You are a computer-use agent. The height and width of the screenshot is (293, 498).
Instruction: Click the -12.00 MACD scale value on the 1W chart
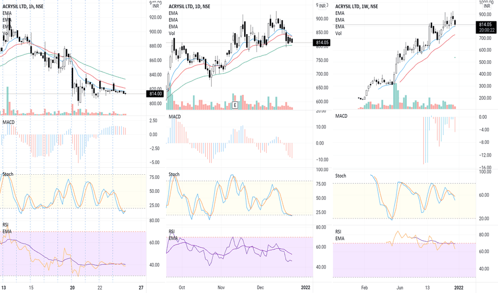point(485,155)
